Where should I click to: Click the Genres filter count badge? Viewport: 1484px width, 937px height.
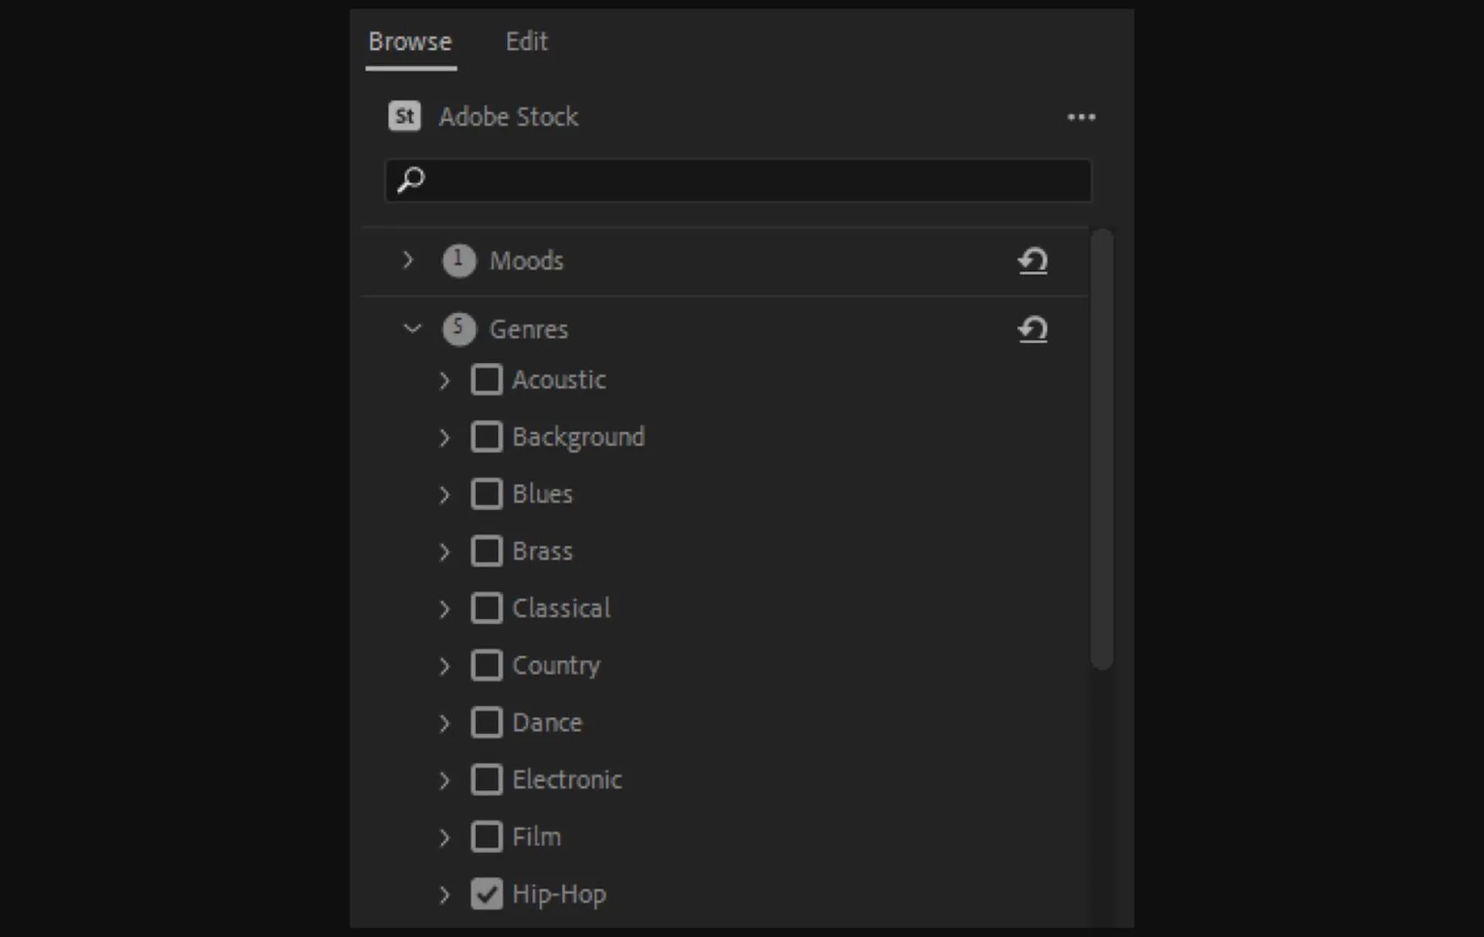tap(458, 328)
